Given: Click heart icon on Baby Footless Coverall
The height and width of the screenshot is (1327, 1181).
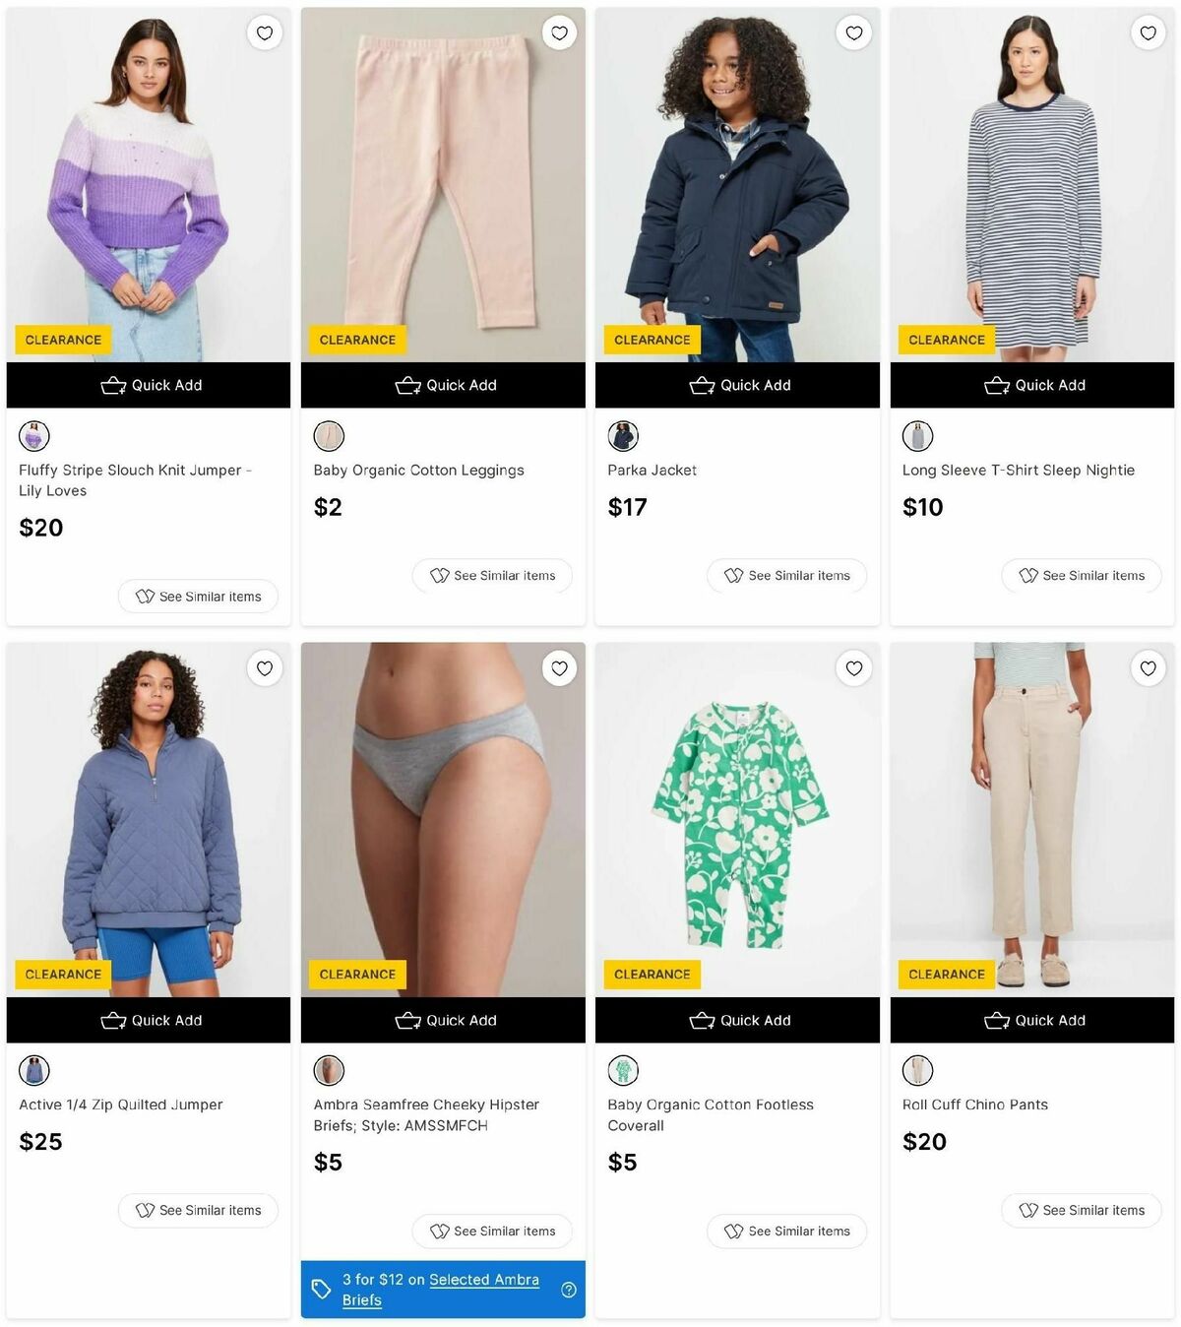Looking at the screenshot, I should tap(854, 668).
